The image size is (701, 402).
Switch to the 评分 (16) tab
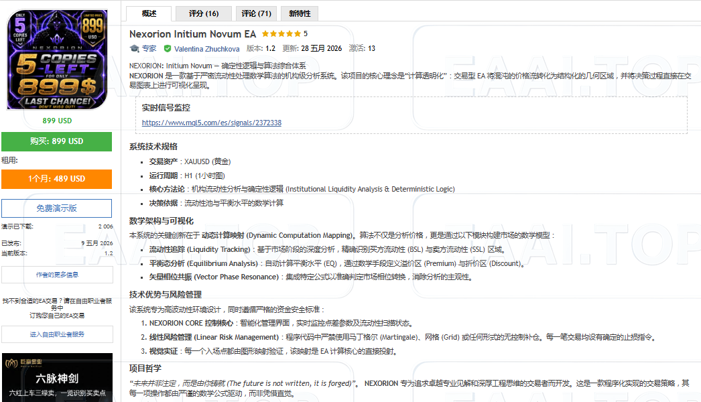pyautogui.click(x=204, y=13)
